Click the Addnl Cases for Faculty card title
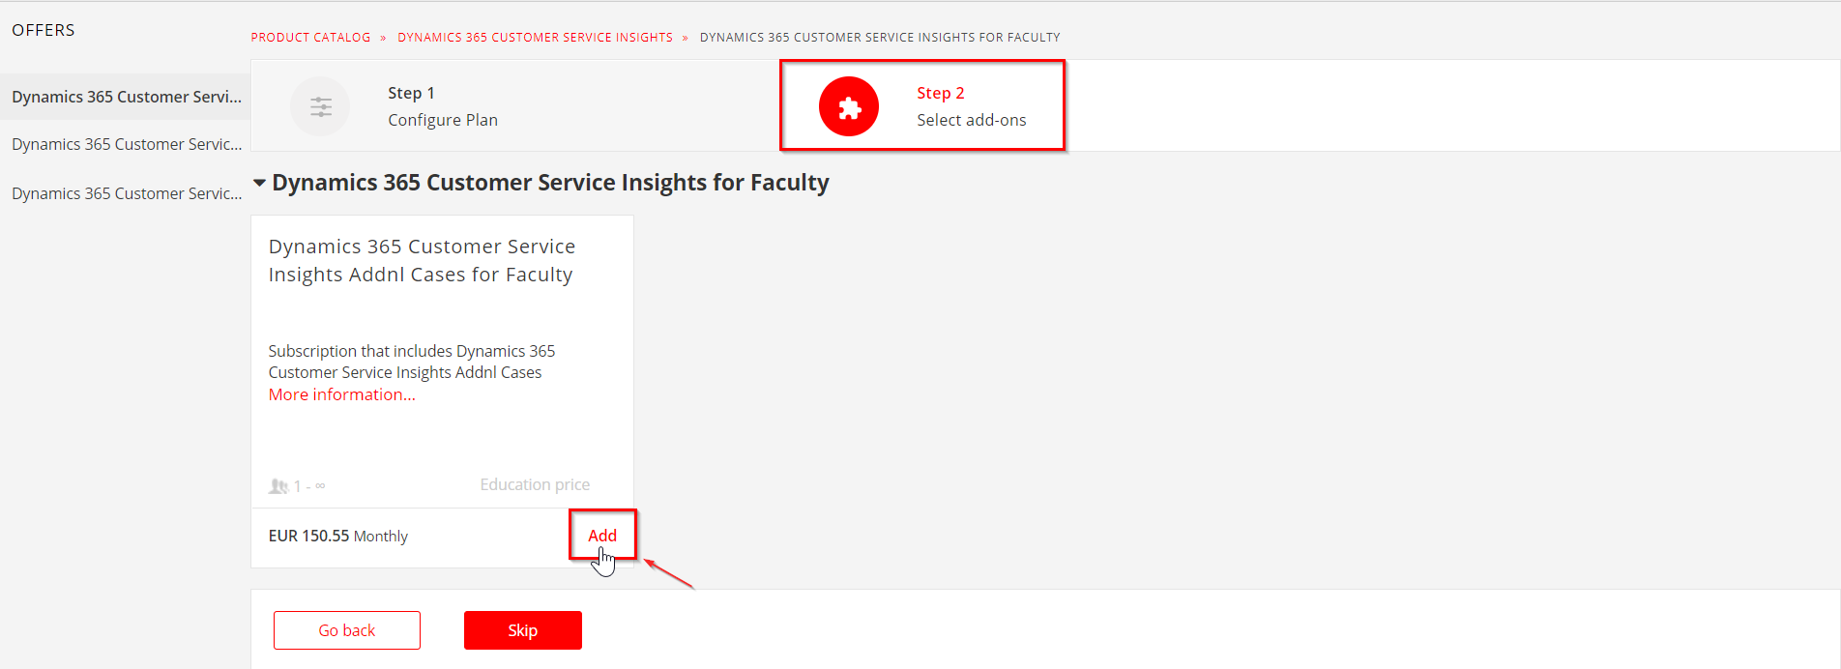The image size is (1841, 669). tap(422, 260)
